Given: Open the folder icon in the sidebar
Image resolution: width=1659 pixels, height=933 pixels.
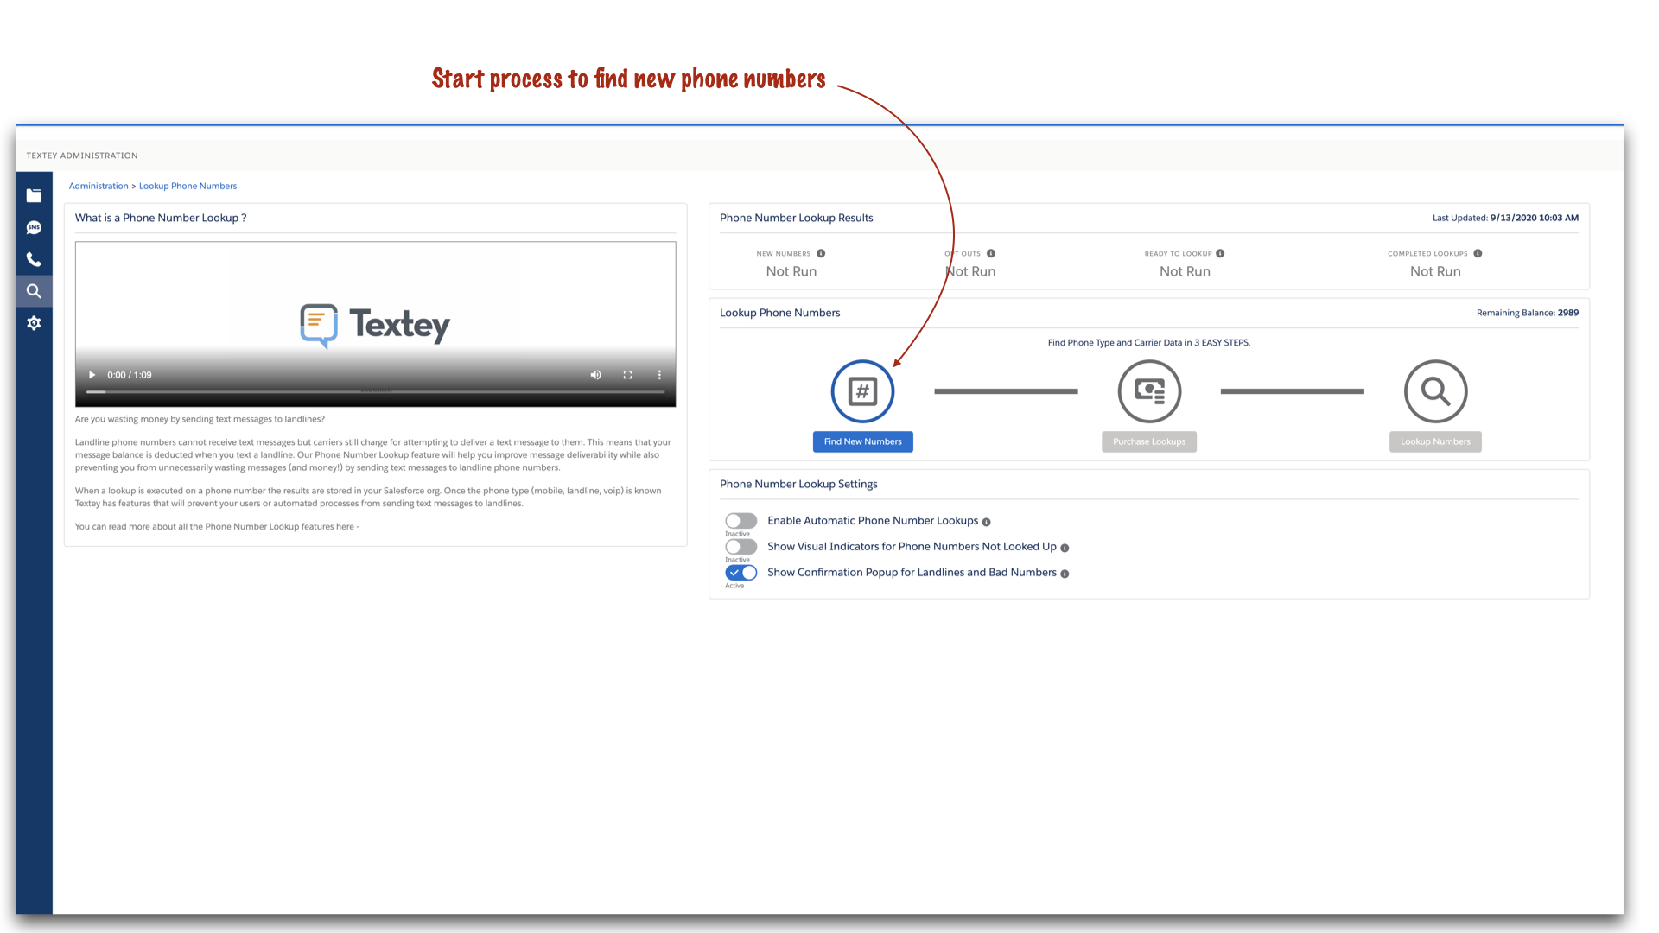Looking at the screenshot, I should [x=34, y=195].
